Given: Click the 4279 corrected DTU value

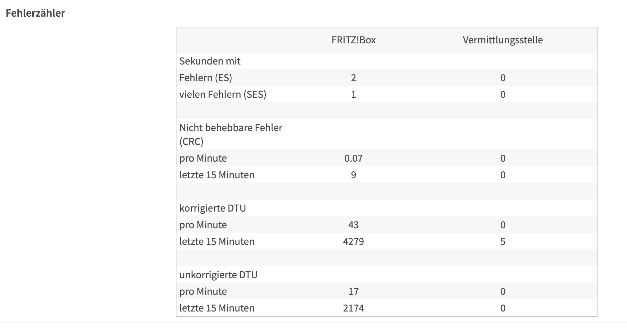Looking at the screenshot, I should 353,241.
